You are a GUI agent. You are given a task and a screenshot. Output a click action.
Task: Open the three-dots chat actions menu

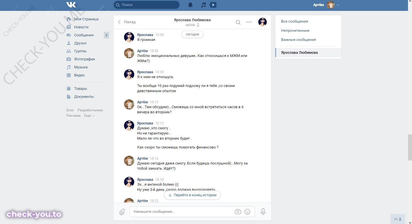249,22
